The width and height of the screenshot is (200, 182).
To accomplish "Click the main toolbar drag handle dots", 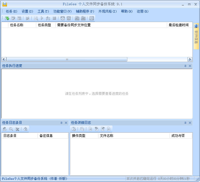I will point(3,18).
